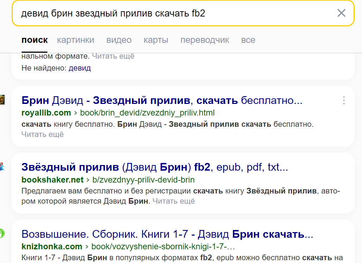Open the карты tab
This screenshot has width=362, height=263.
click(156, 40)
